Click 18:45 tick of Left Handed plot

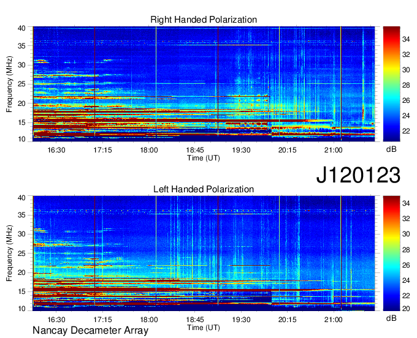(x=195, y=320)
